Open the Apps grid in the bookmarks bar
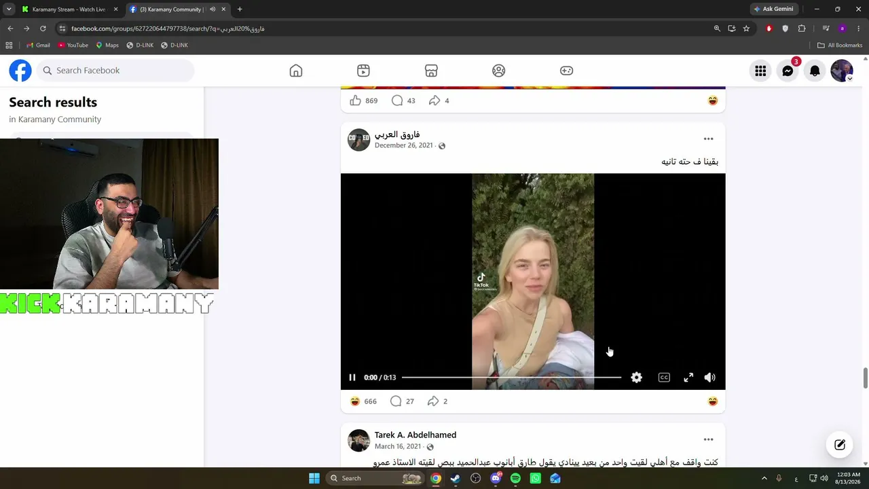The image size is (869, 489). pyautogui.click(x=9, y=45)
